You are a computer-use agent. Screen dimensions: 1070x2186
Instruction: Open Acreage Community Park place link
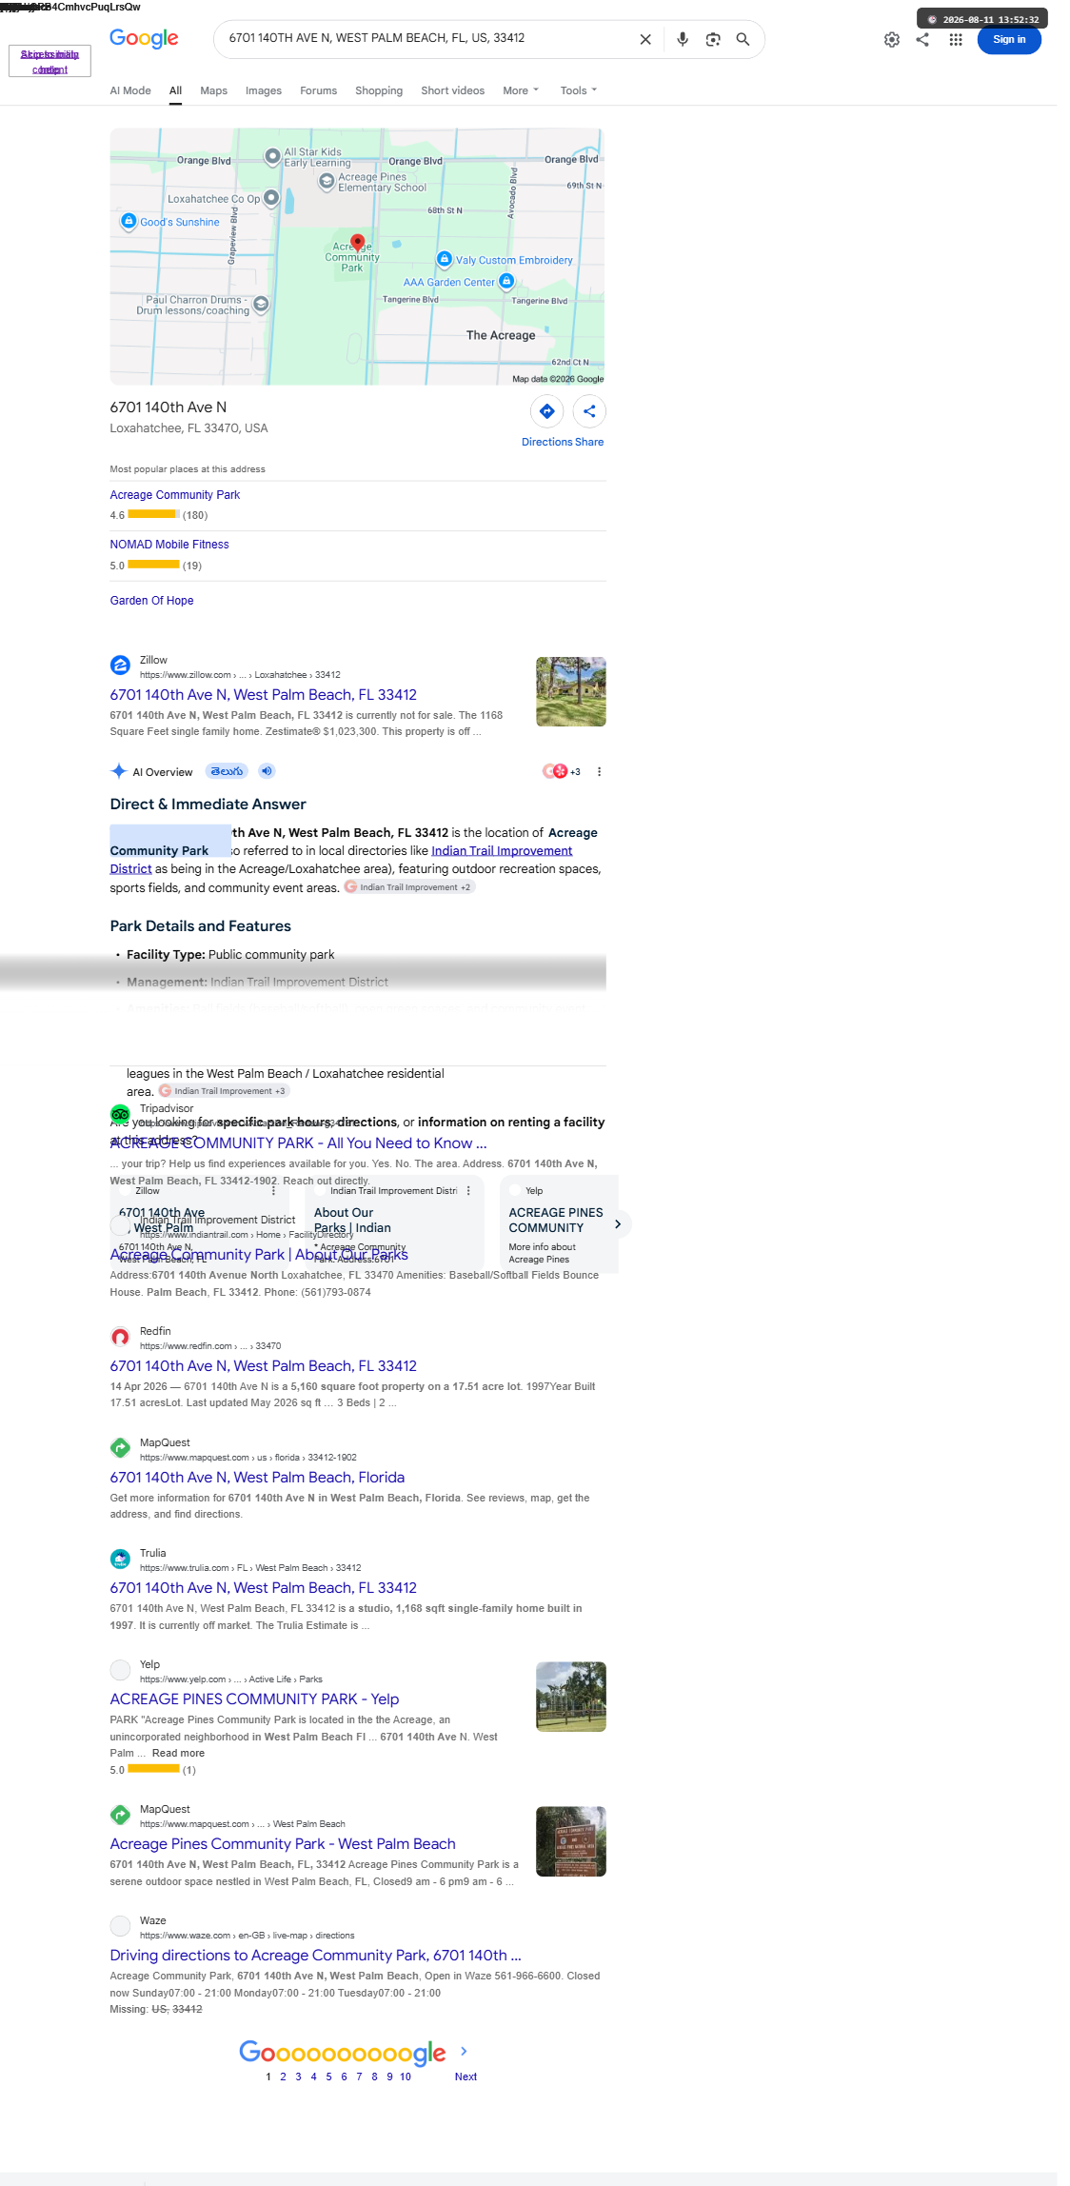tap(175, 495)
